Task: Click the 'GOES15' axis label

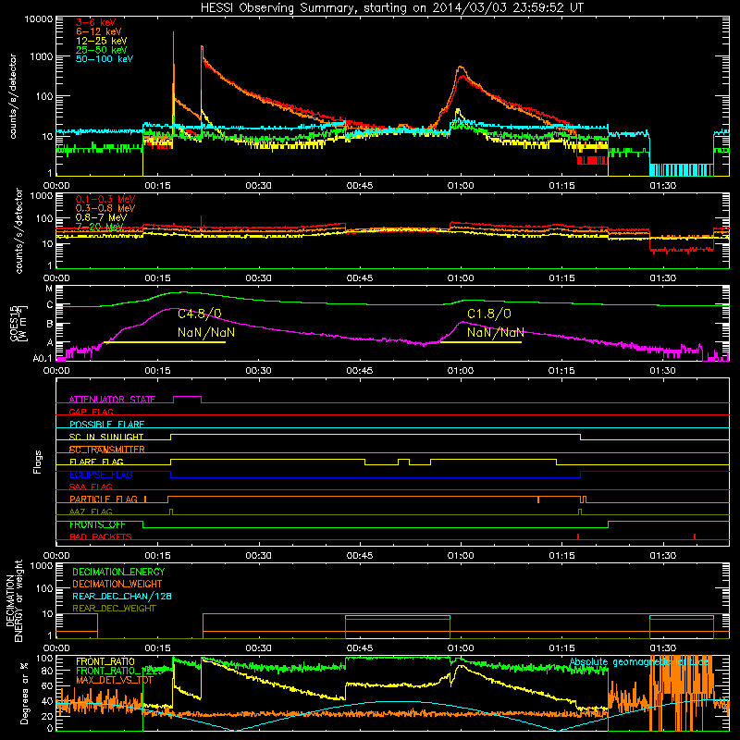Action: tap(14, 323)
